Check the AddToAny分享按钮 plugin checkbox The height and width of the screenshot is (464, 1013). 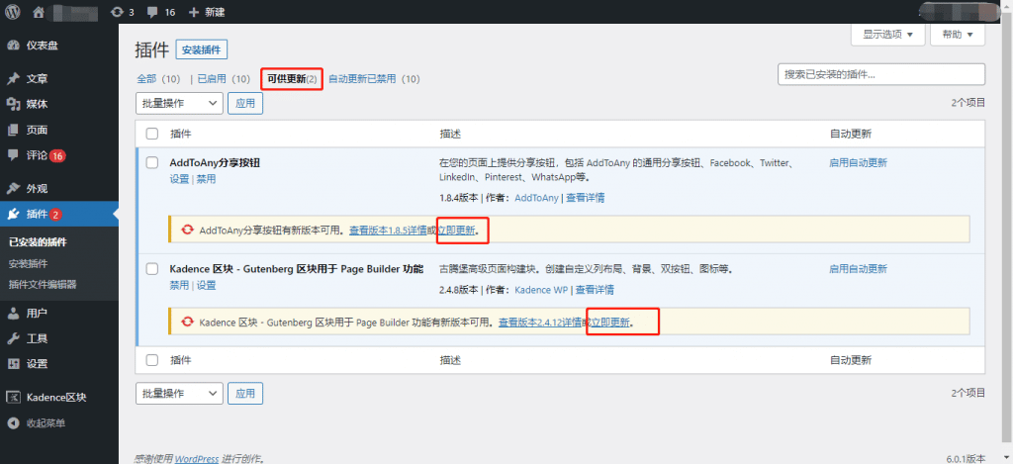click(152, 163)
